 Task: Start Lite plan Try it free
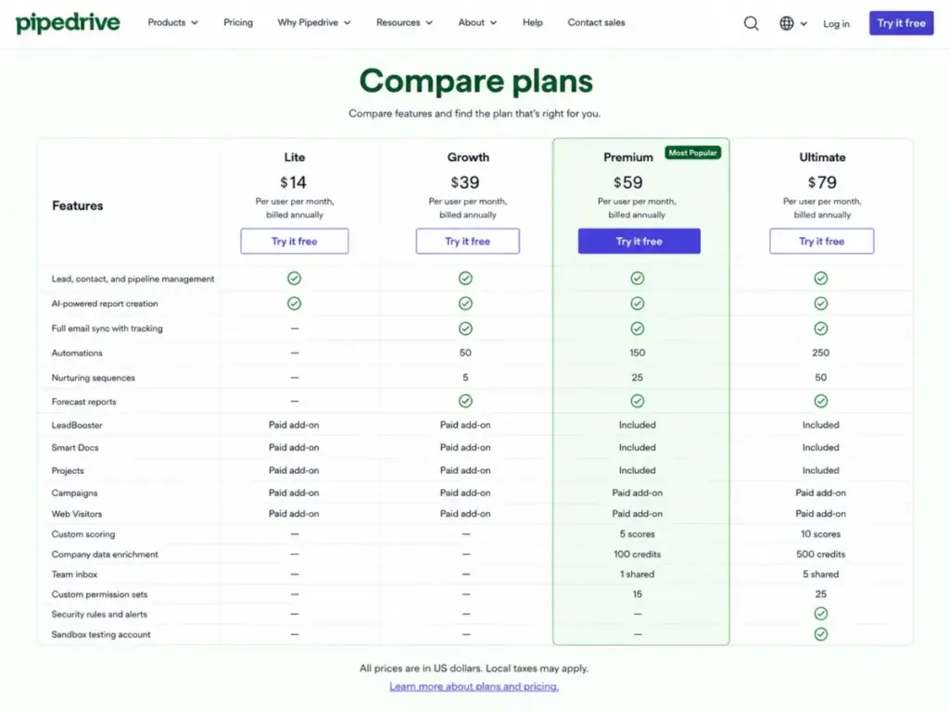coord(294,242)
